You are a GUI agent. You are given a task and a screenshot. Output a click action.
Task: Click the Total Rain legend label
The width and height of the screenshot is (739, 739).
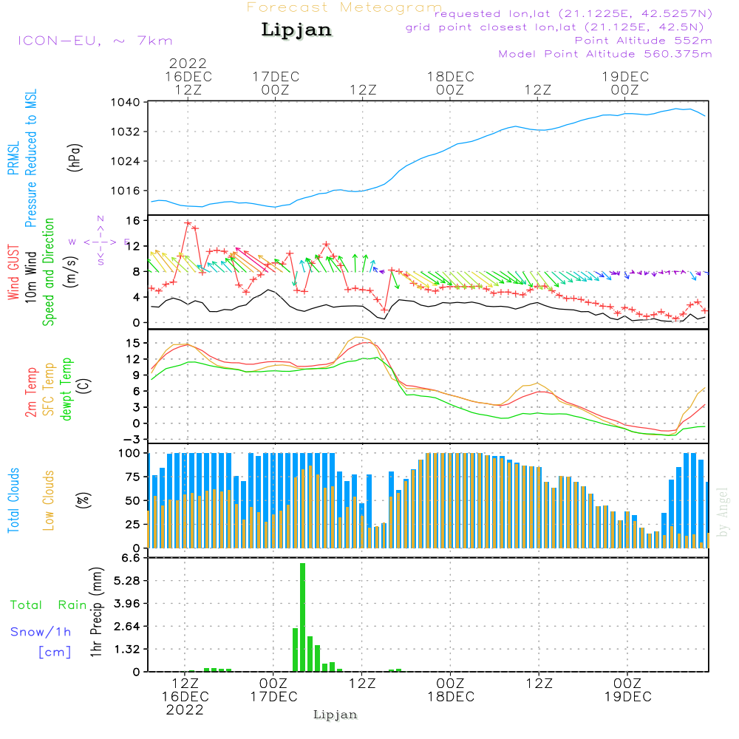click(x=48, y=605)
